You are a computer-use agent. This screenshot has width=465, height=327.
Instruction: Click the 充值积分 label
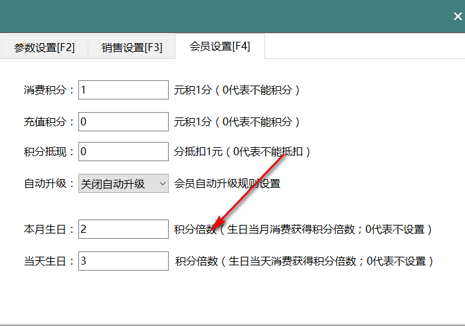pyautogui.click(x=48, y=121)
